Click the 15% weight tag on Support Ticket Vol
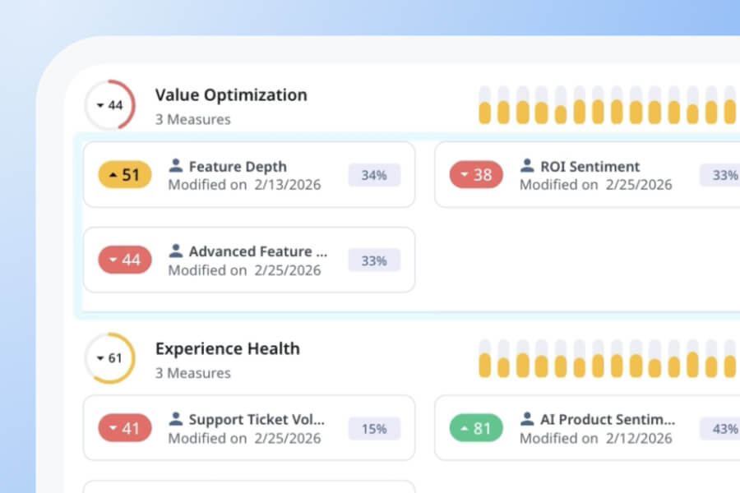Viewport: 740px width, 493px height. (x=374, y=429)
